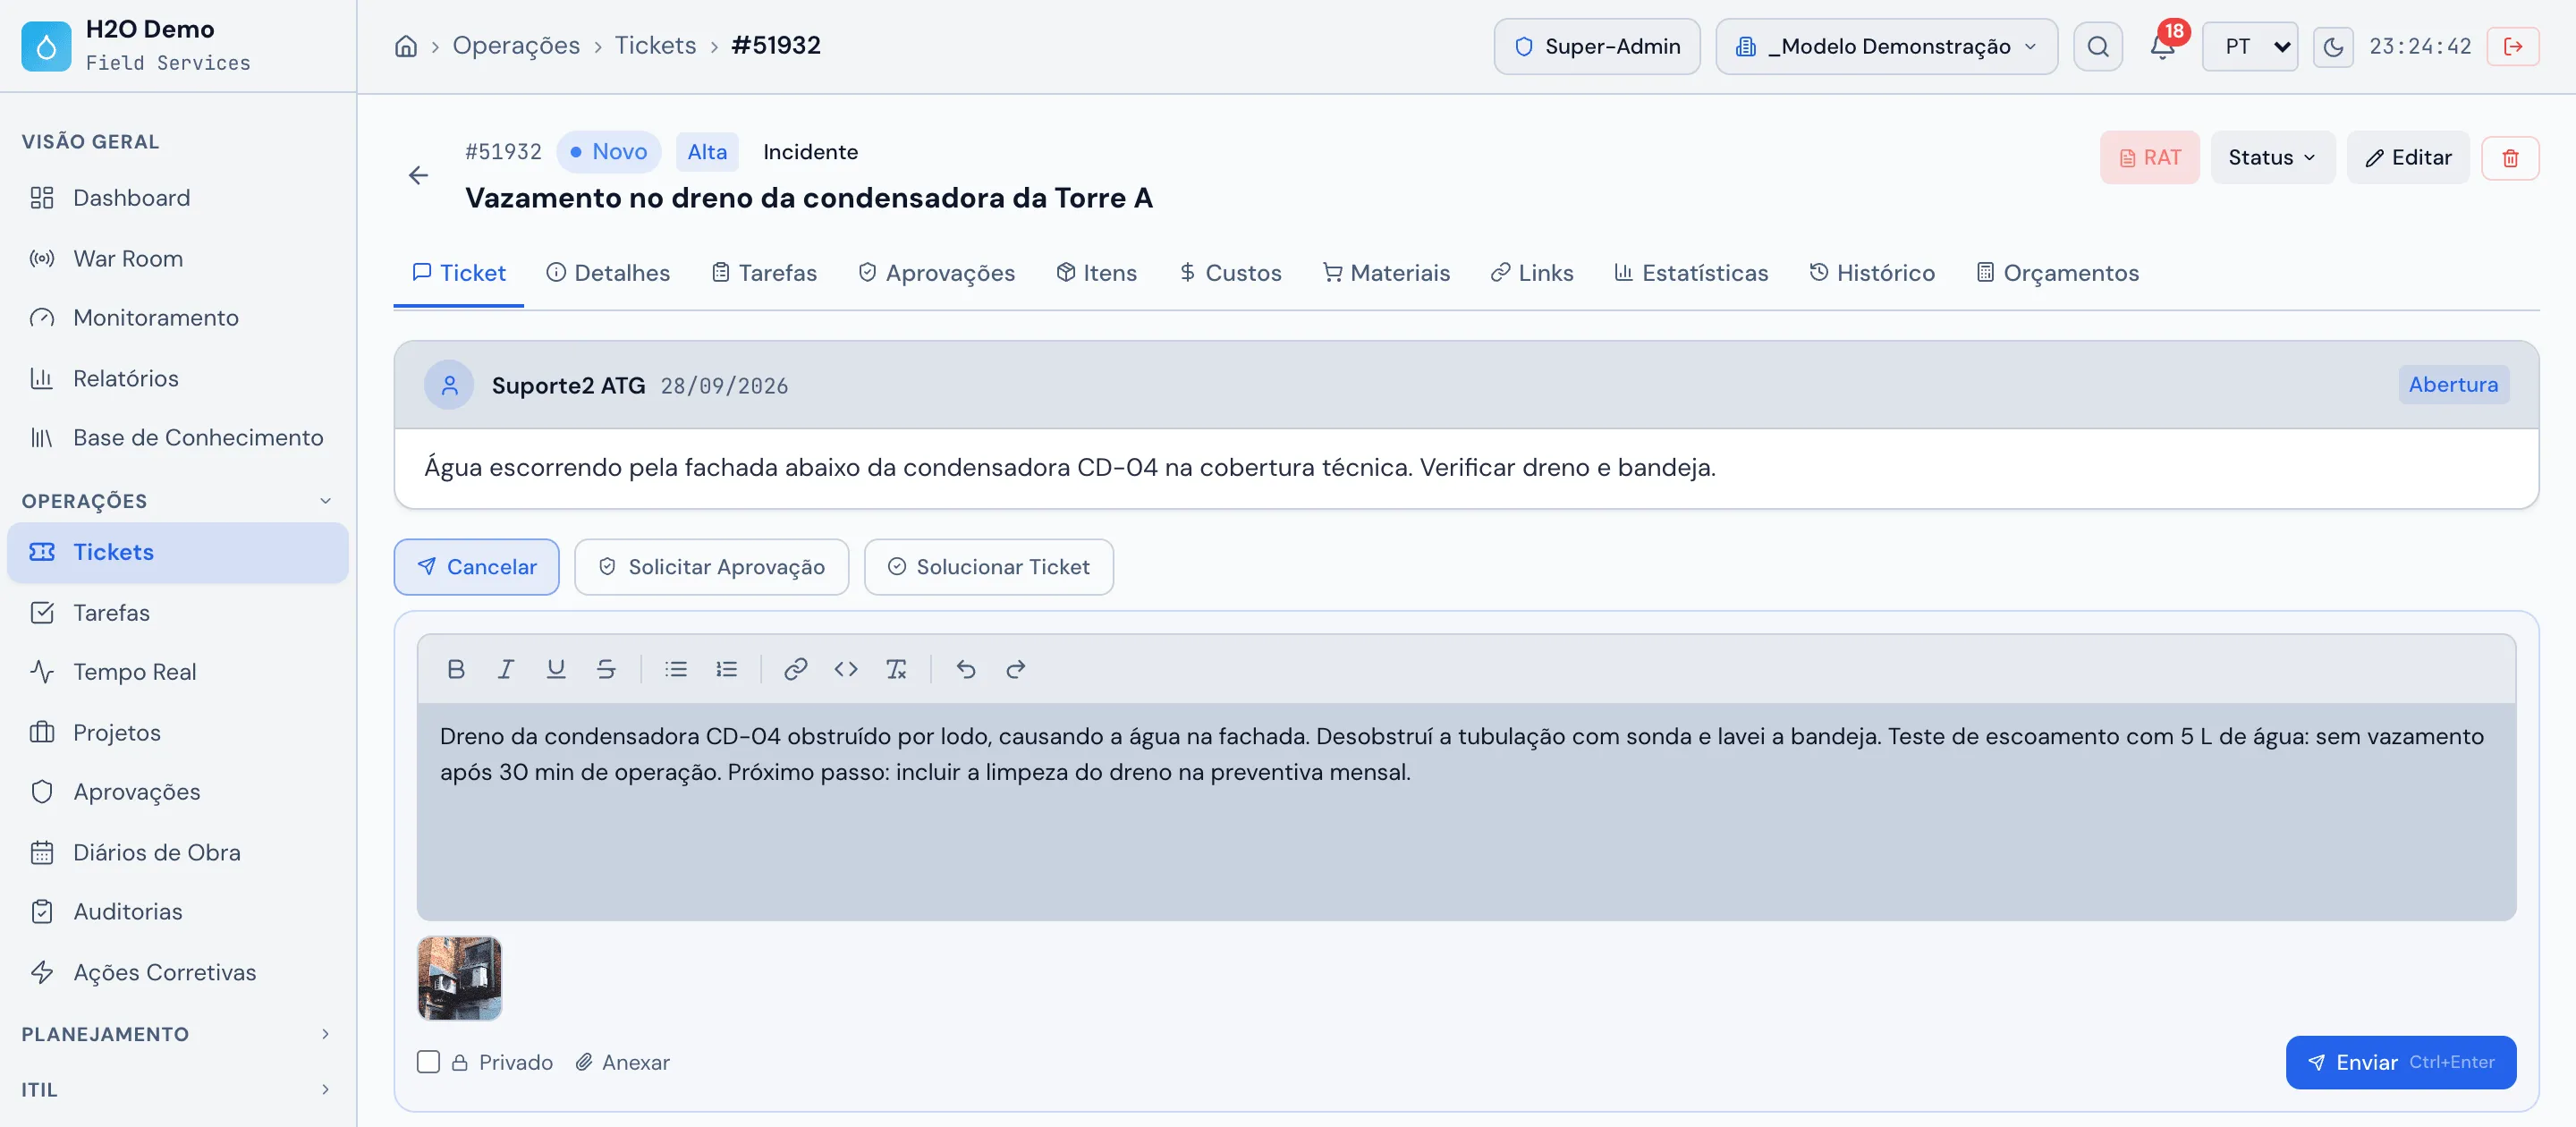This screenshot has width=2576, height=1127.
Task: Insert a numbered list
Action: (726, 669)
